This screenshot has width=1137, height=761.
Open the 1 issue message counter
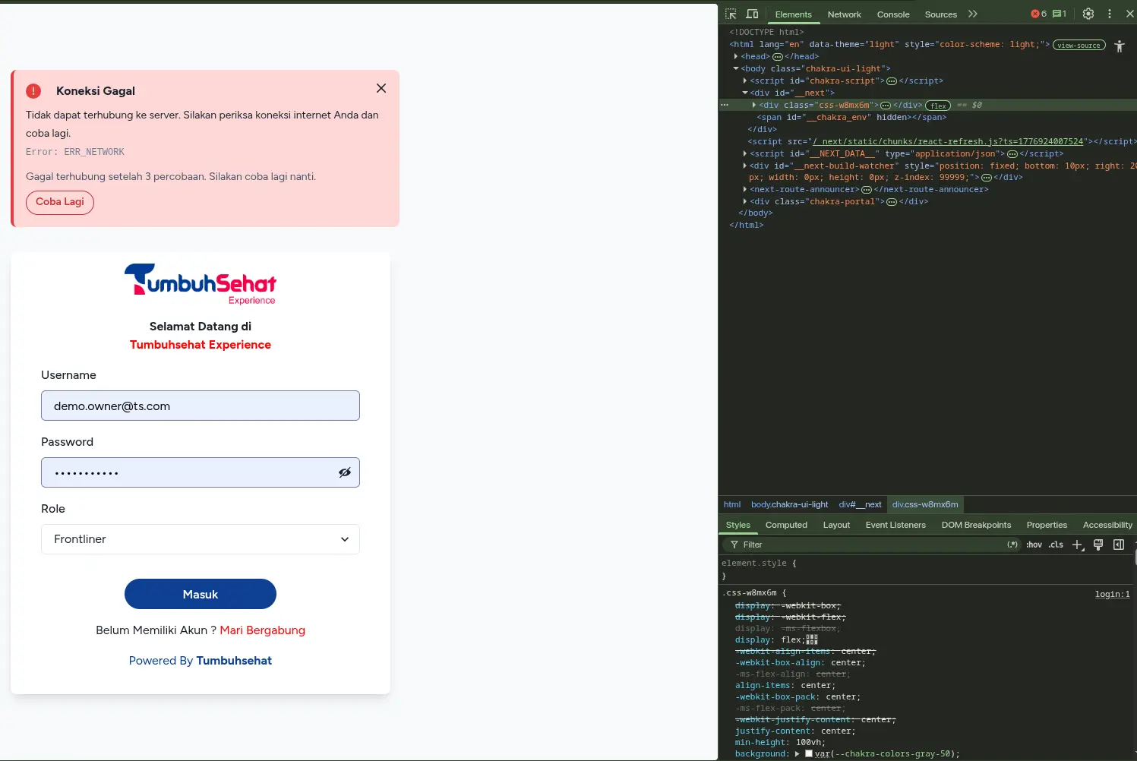[1060, 14]
